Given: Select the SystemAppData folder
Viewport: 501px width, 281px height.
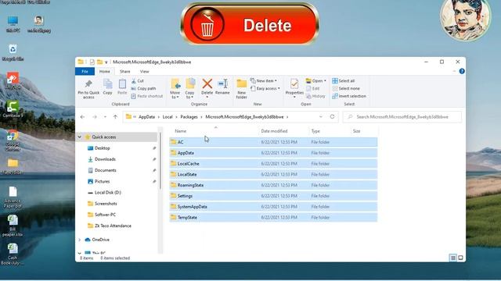Looking at the screenshot, I should (x=273, y=207).
